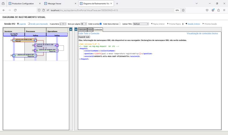The height and width of the screenshot is (135, 228).
Task: Open the browser extensions icon
Action: click(219, 10)
